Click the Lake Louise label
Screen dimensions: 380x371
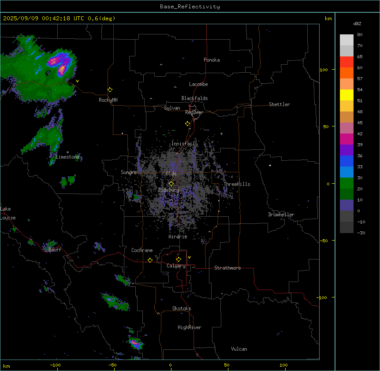[x=8, y=213]
